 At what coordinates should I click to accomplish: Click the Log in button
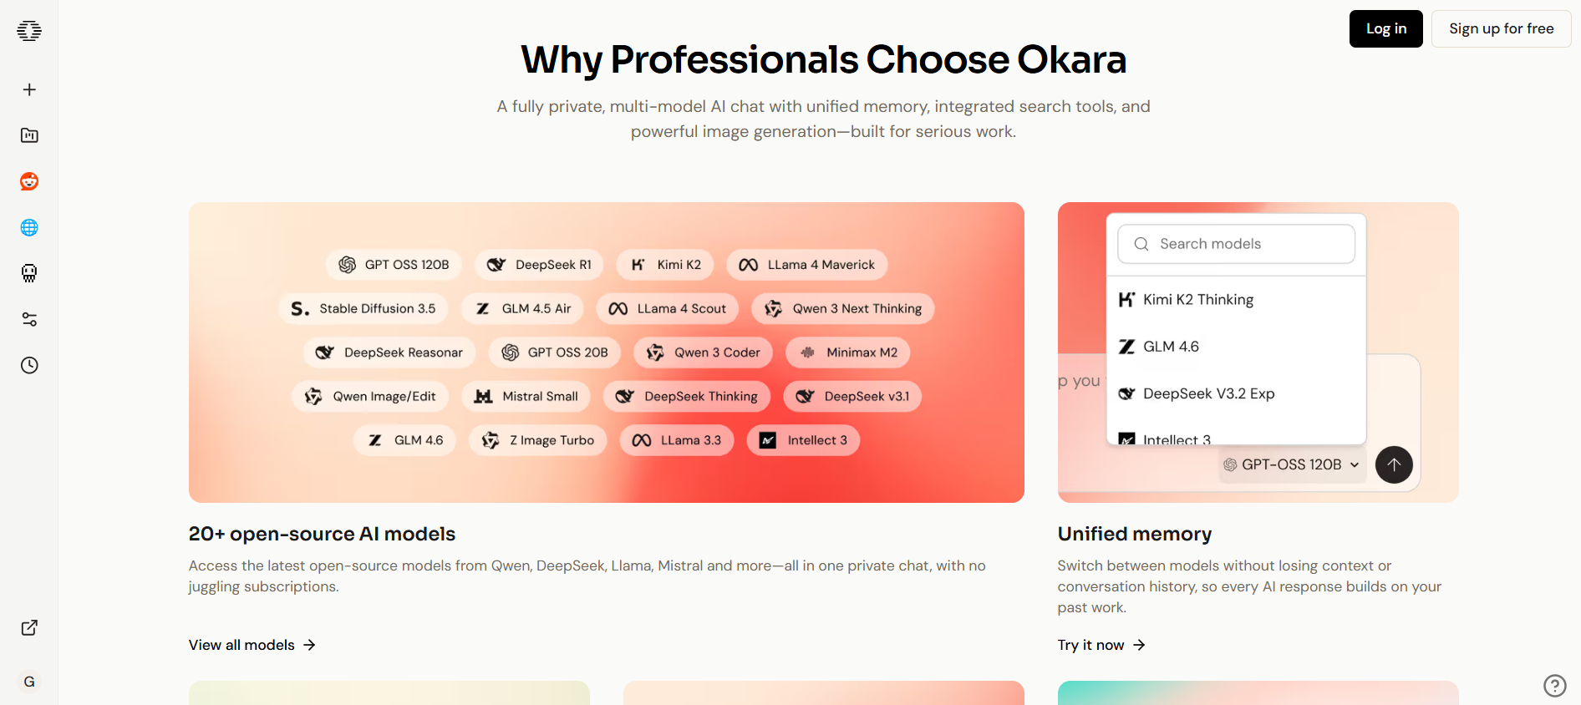[x=1385, y=29]
